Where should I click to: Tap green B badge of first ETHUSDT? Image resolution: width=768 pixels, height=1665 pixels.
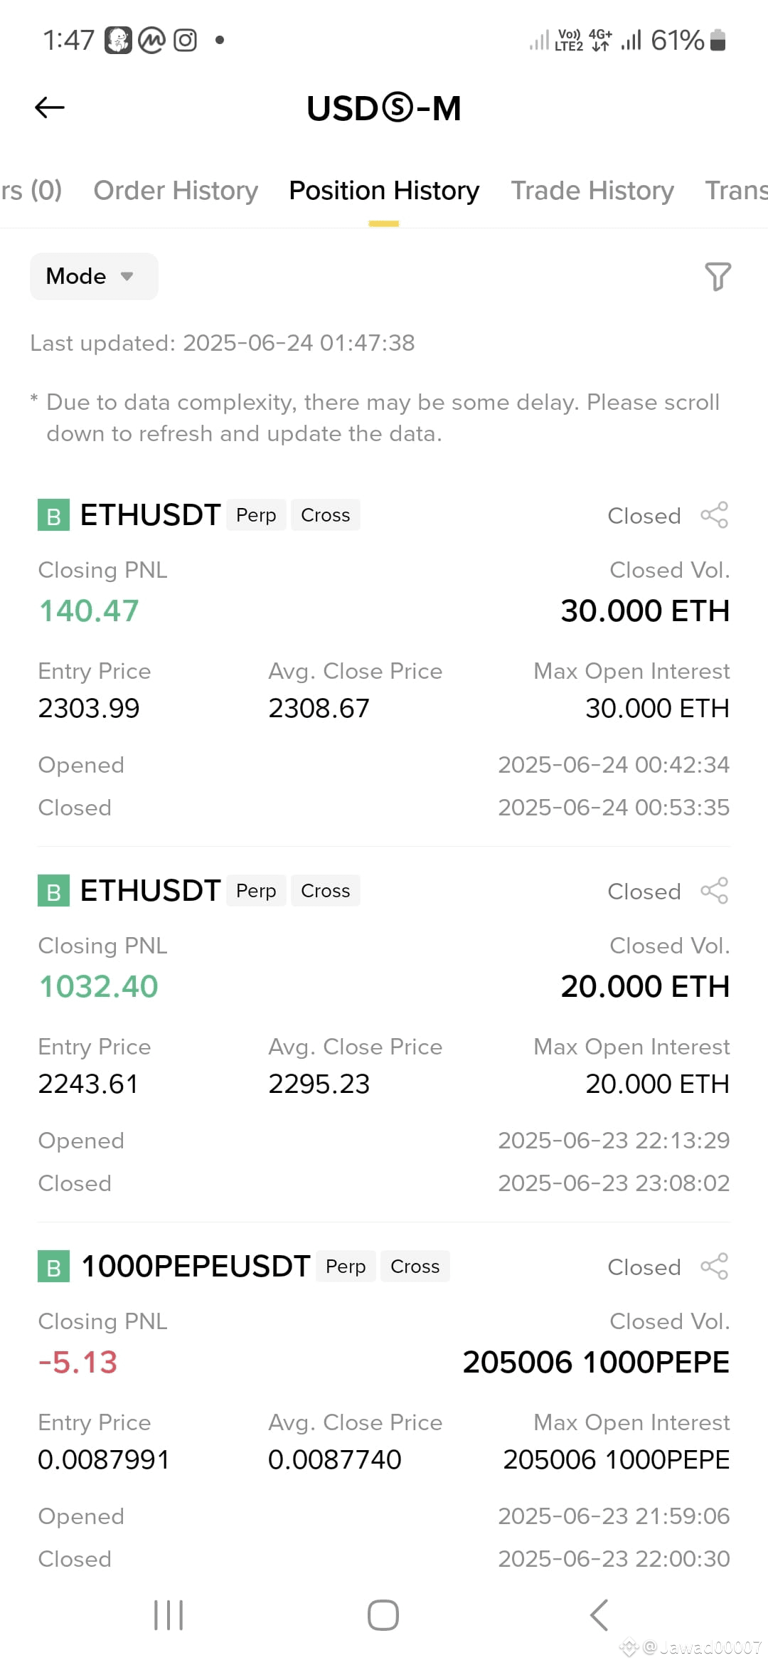pos(53,515)
